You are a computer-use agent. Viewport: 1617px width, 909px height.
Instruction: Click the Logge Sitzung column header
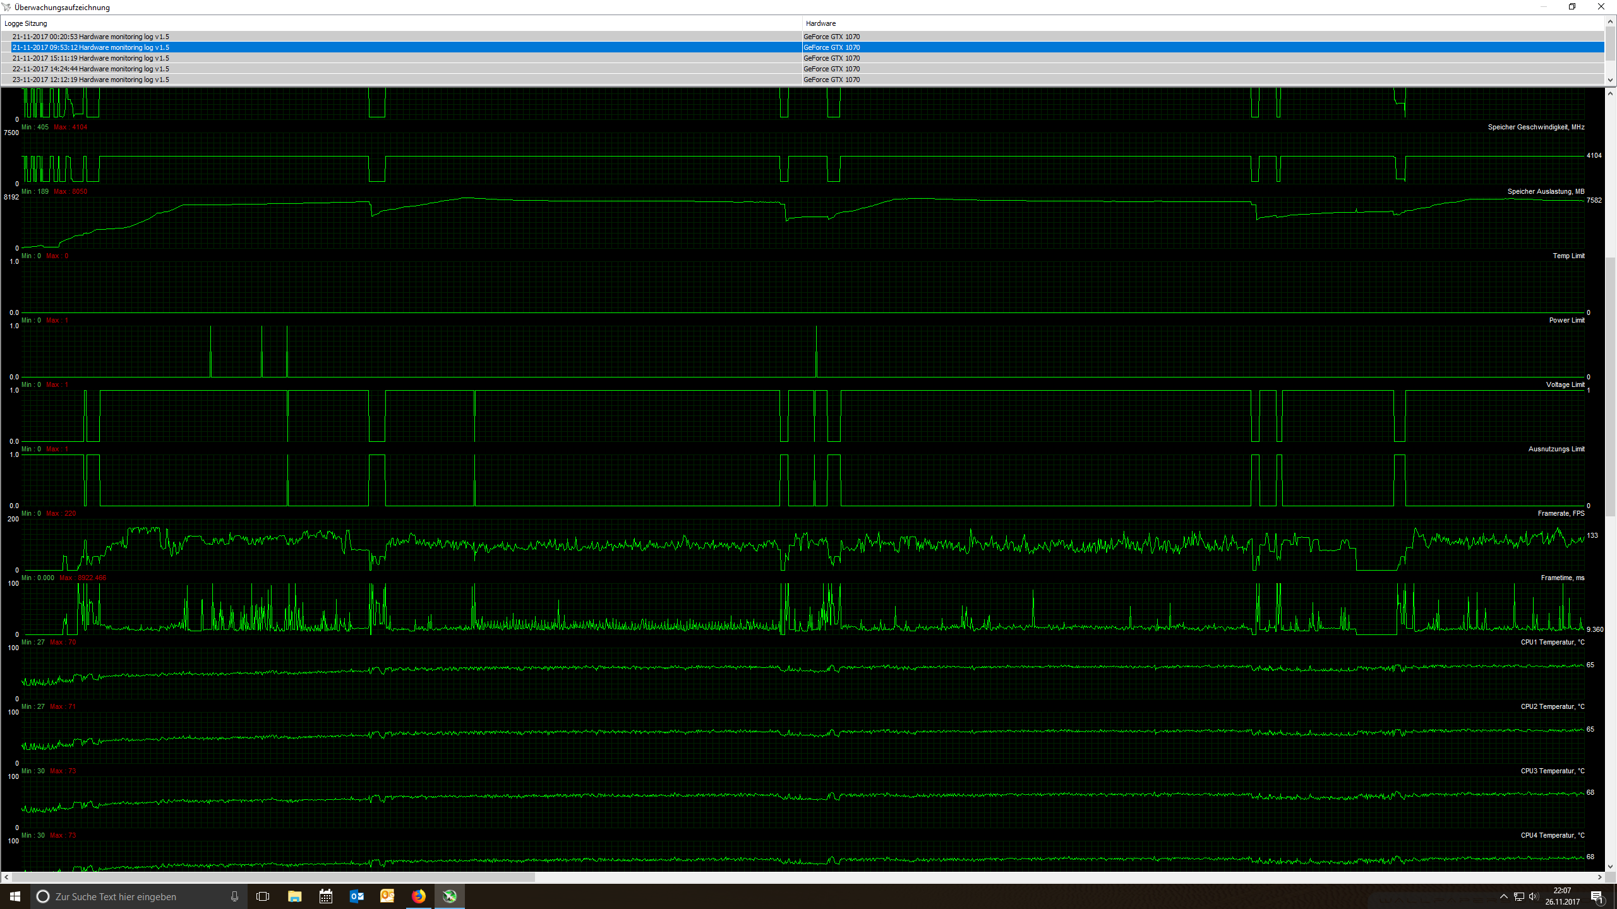(x=25, y=23)
